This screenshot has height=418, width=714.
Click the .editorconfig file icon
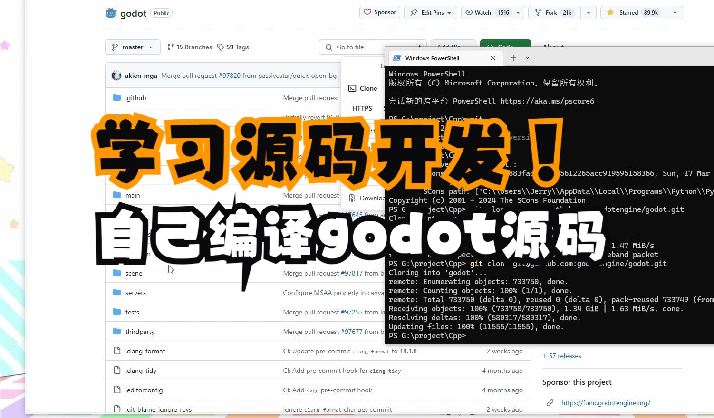click(x=117, y=389)
